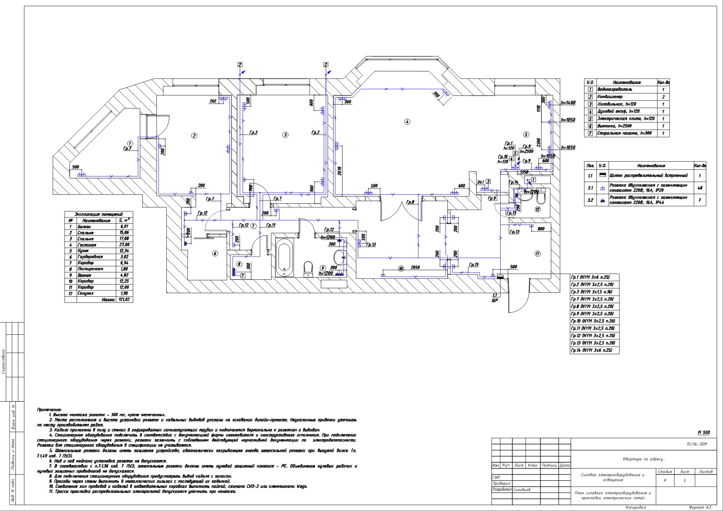The image size is (723, 511).
Task: Click the washing machine box 7 in laundry
Action: [x=243, y=275]
